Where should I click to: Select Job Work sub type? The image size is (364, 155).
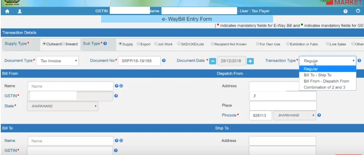(156, 44)
